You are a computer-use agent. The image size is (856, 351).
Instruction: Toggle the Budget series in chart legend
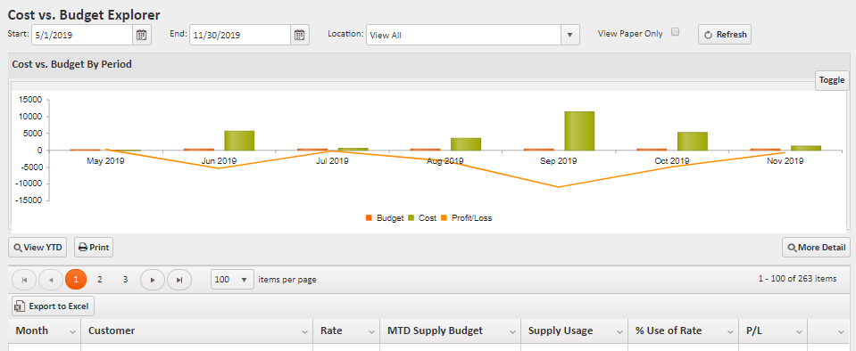click(385, 218)
